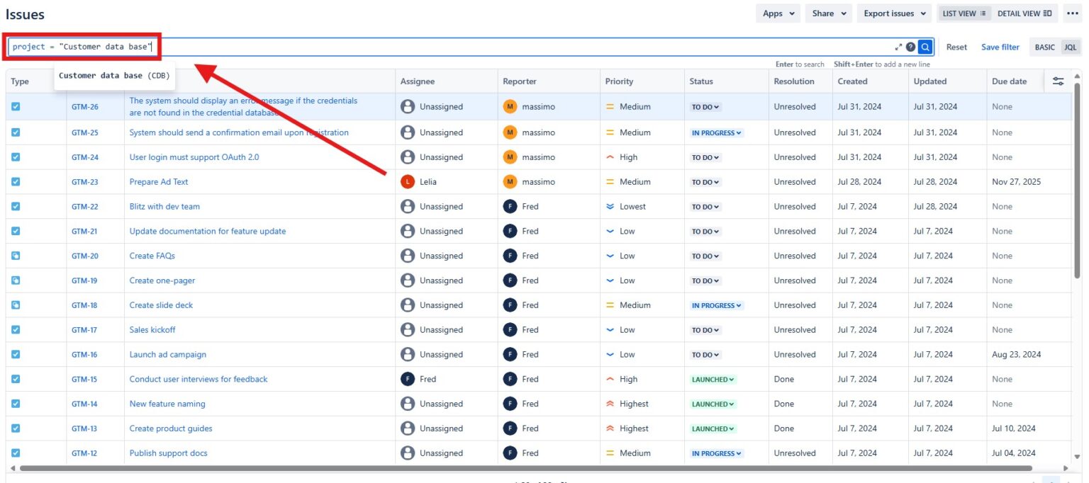
Task: Click the Reset button
Action: (x=956, y=46)
